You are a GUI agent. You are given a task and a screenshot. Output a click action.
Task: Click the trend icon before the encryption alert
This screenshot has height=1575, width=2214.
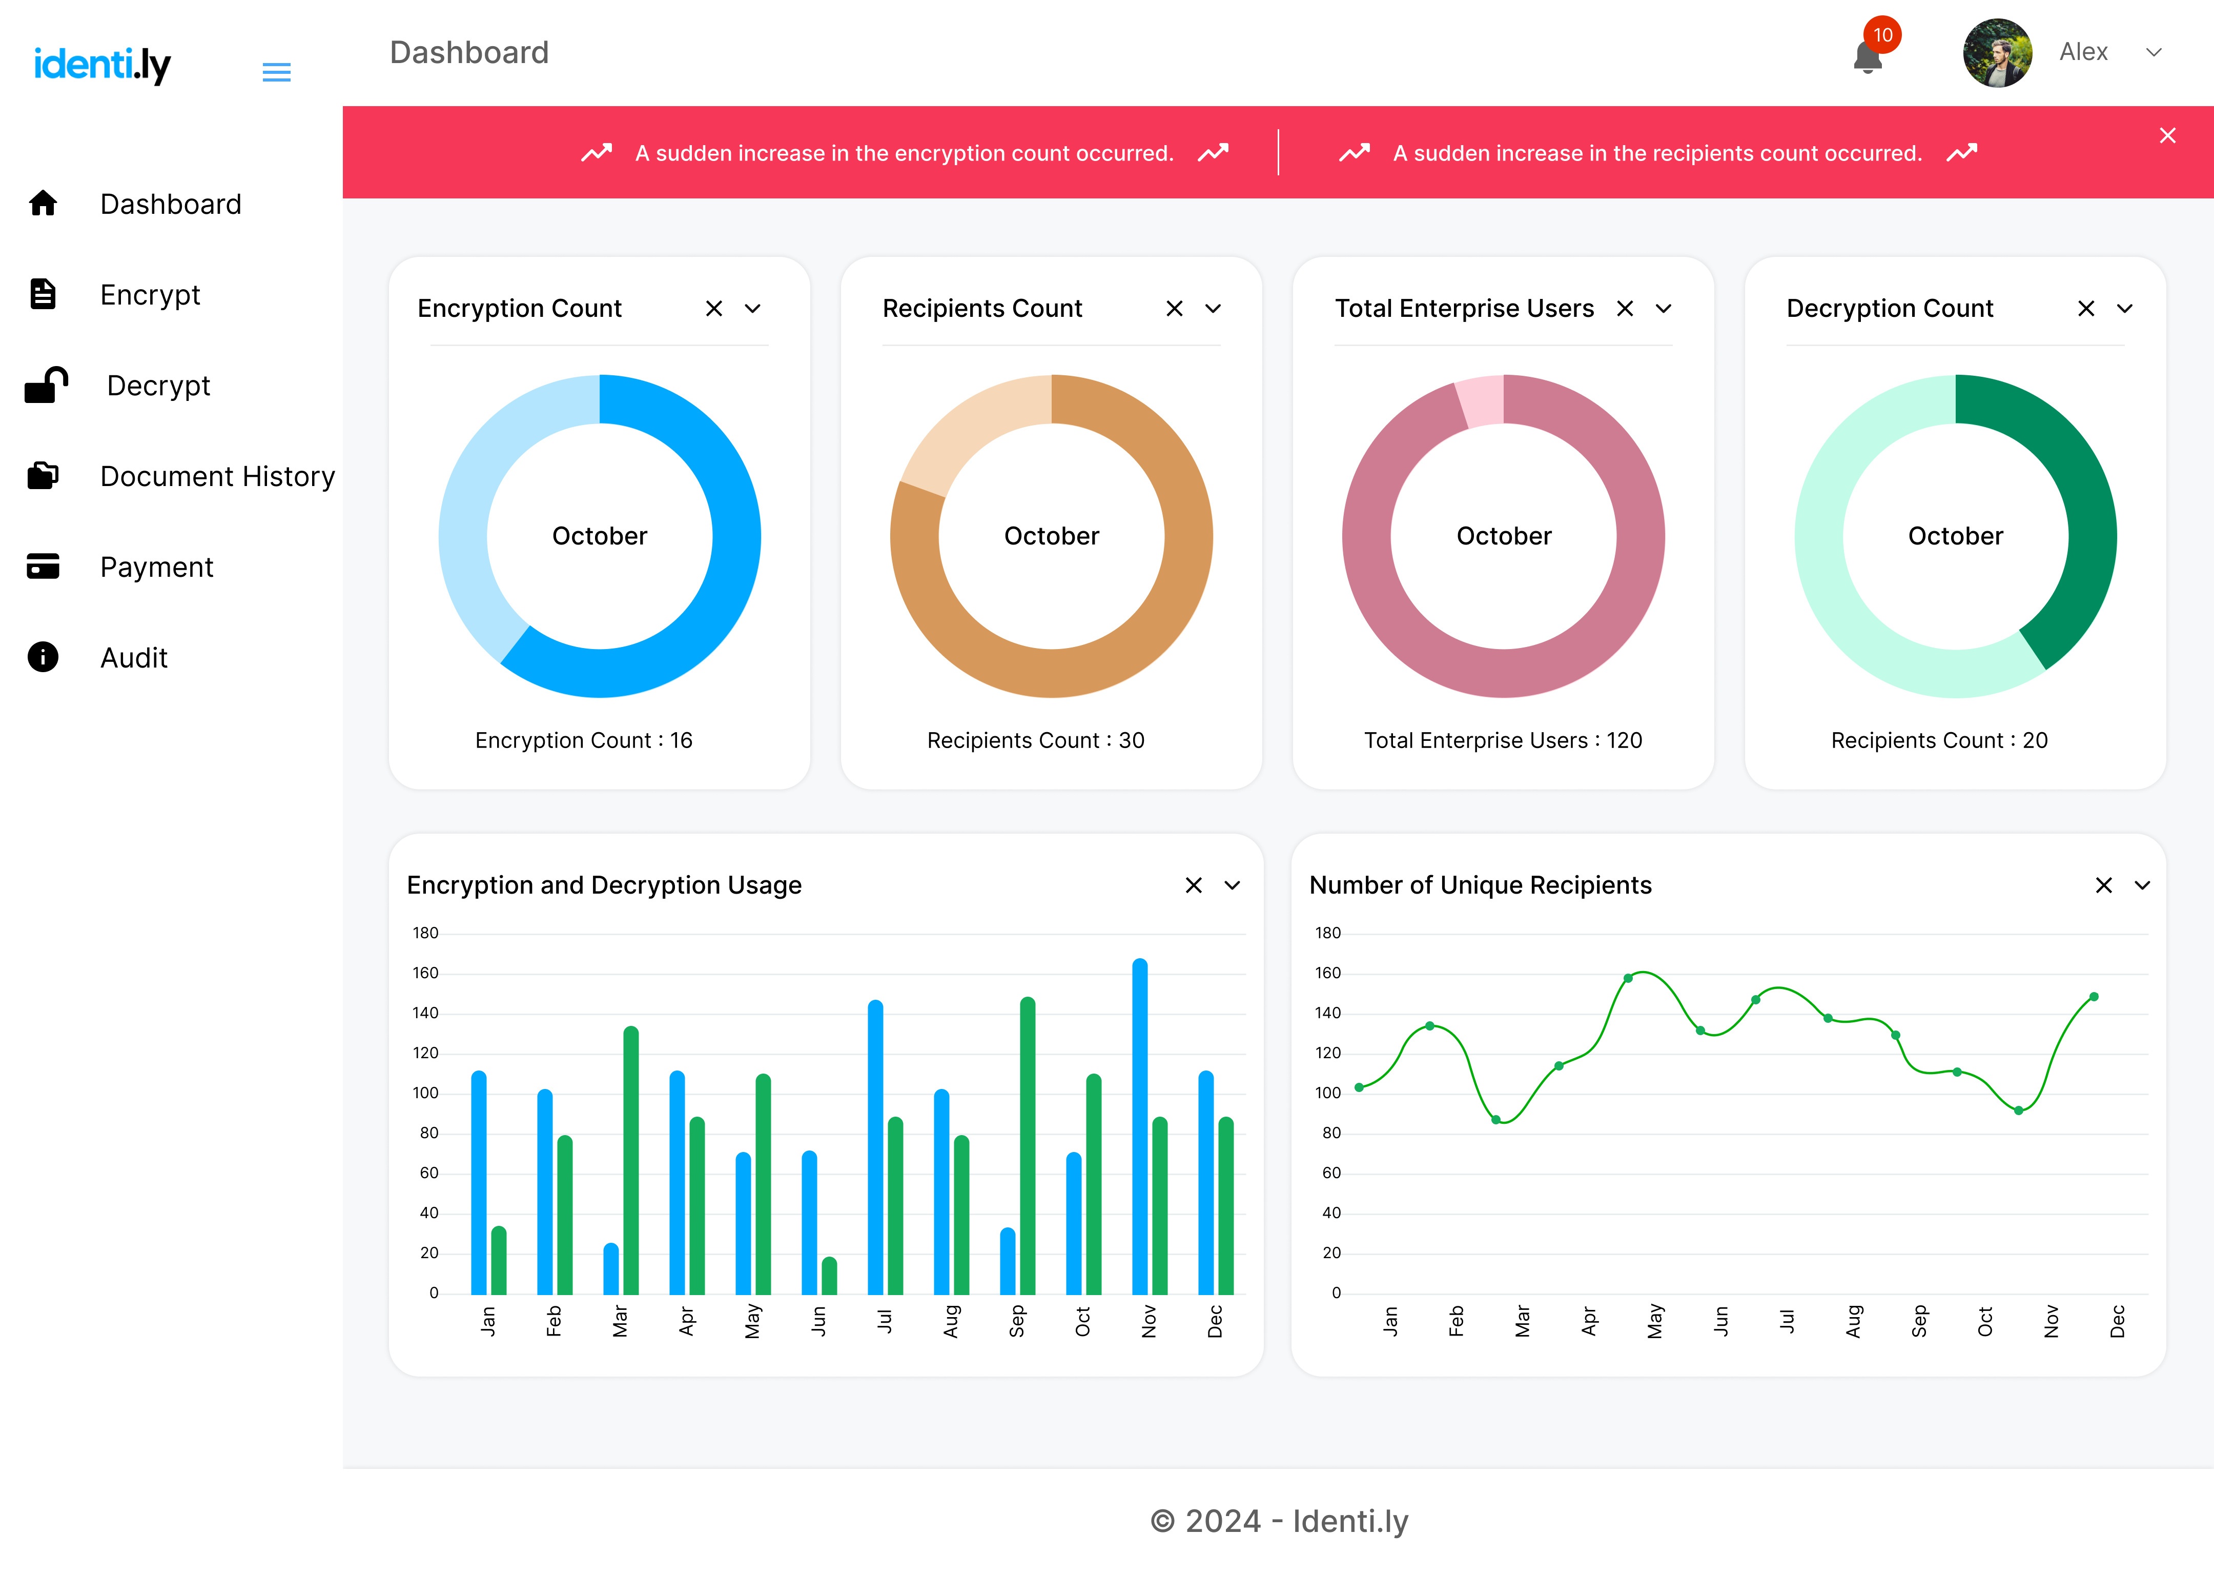pyautogui.click(x=596, y=153)
